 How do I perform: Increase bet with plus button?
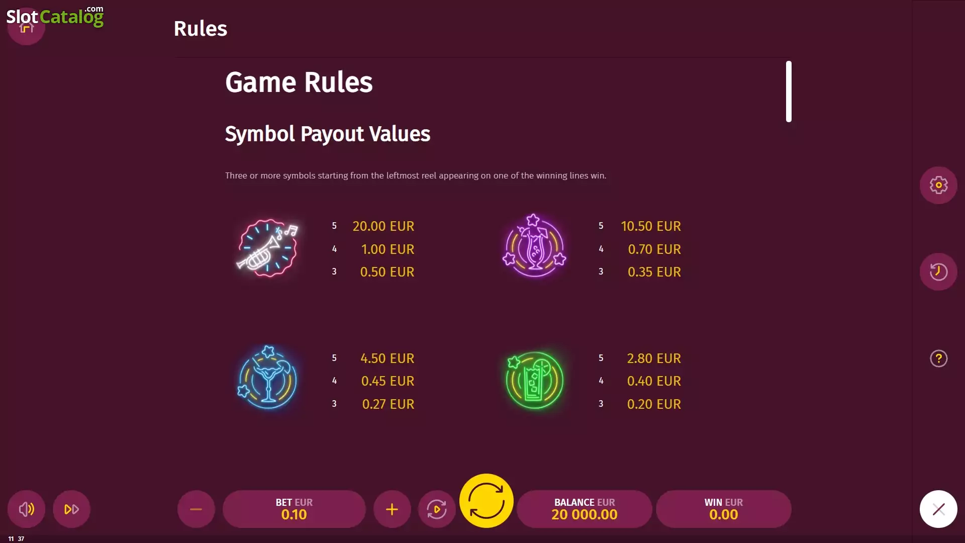pos(392,509)
